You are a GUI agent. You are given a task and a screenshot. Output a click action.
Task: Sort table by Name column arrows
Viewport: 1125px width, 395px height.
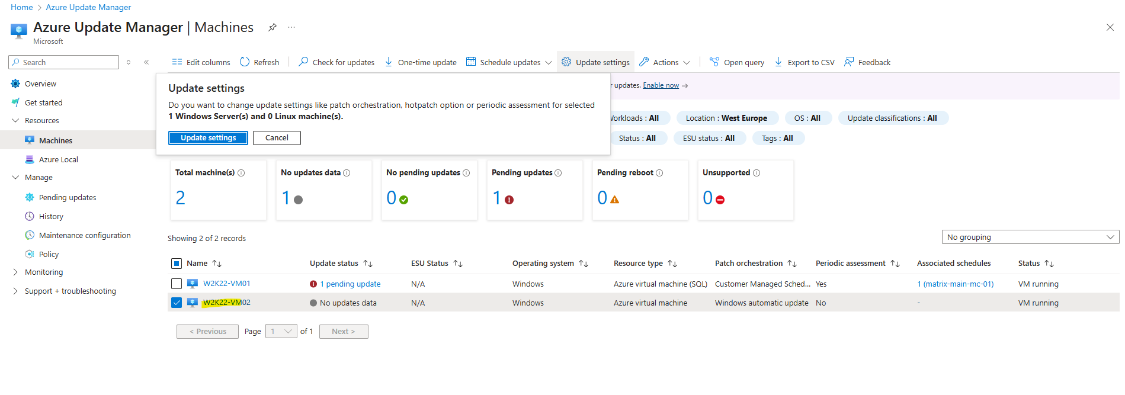[217, 264]
